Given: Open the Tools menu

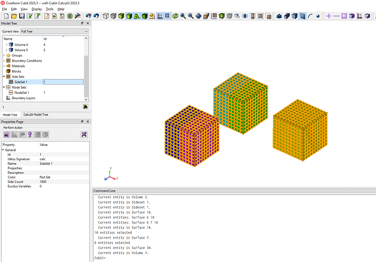Looking at the screenshot, I should tap(50, 9).
